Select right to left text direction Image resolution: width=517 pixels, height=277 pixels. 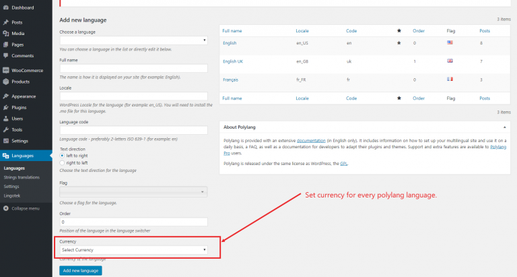62,163
